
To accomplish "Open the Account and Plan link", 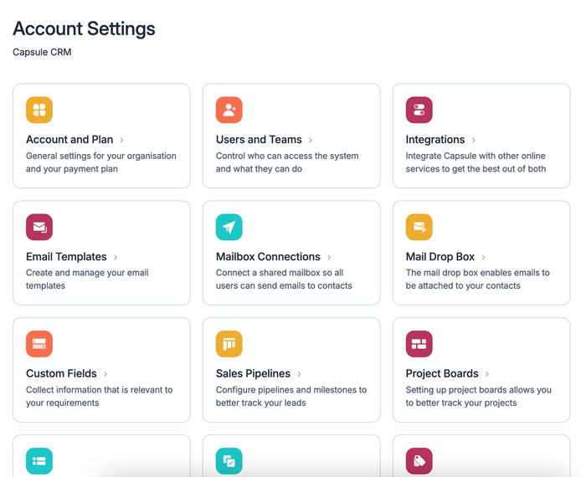I will pyautogui.click(x=69, y=140).
